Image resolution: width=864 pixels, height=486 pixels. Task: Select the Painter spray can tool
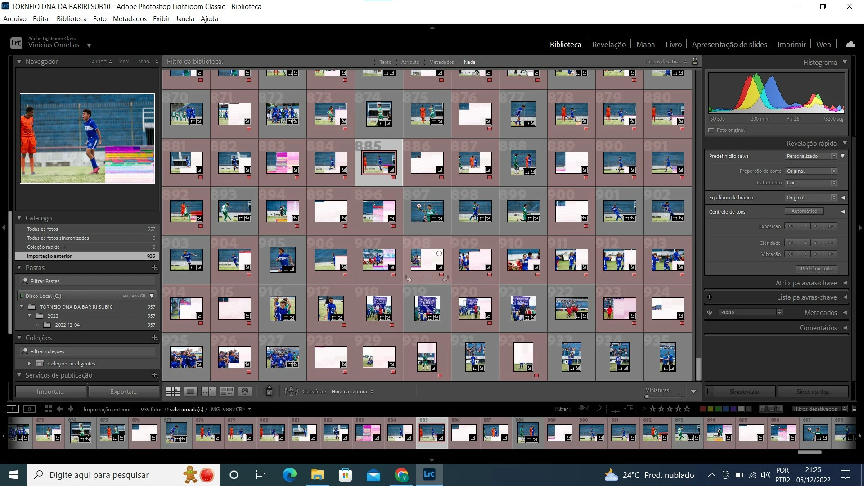pyautogui.click(x=269, y=391)
